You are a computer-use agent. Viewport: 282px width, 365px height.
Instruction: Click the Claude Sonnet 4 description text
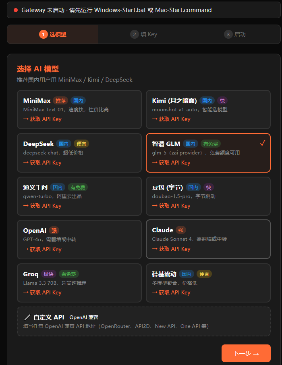189,239
